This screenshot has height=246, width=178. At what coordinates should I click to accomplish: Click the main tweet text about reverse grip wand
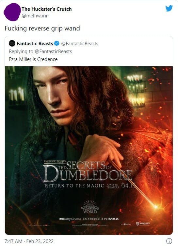(42, 29)
